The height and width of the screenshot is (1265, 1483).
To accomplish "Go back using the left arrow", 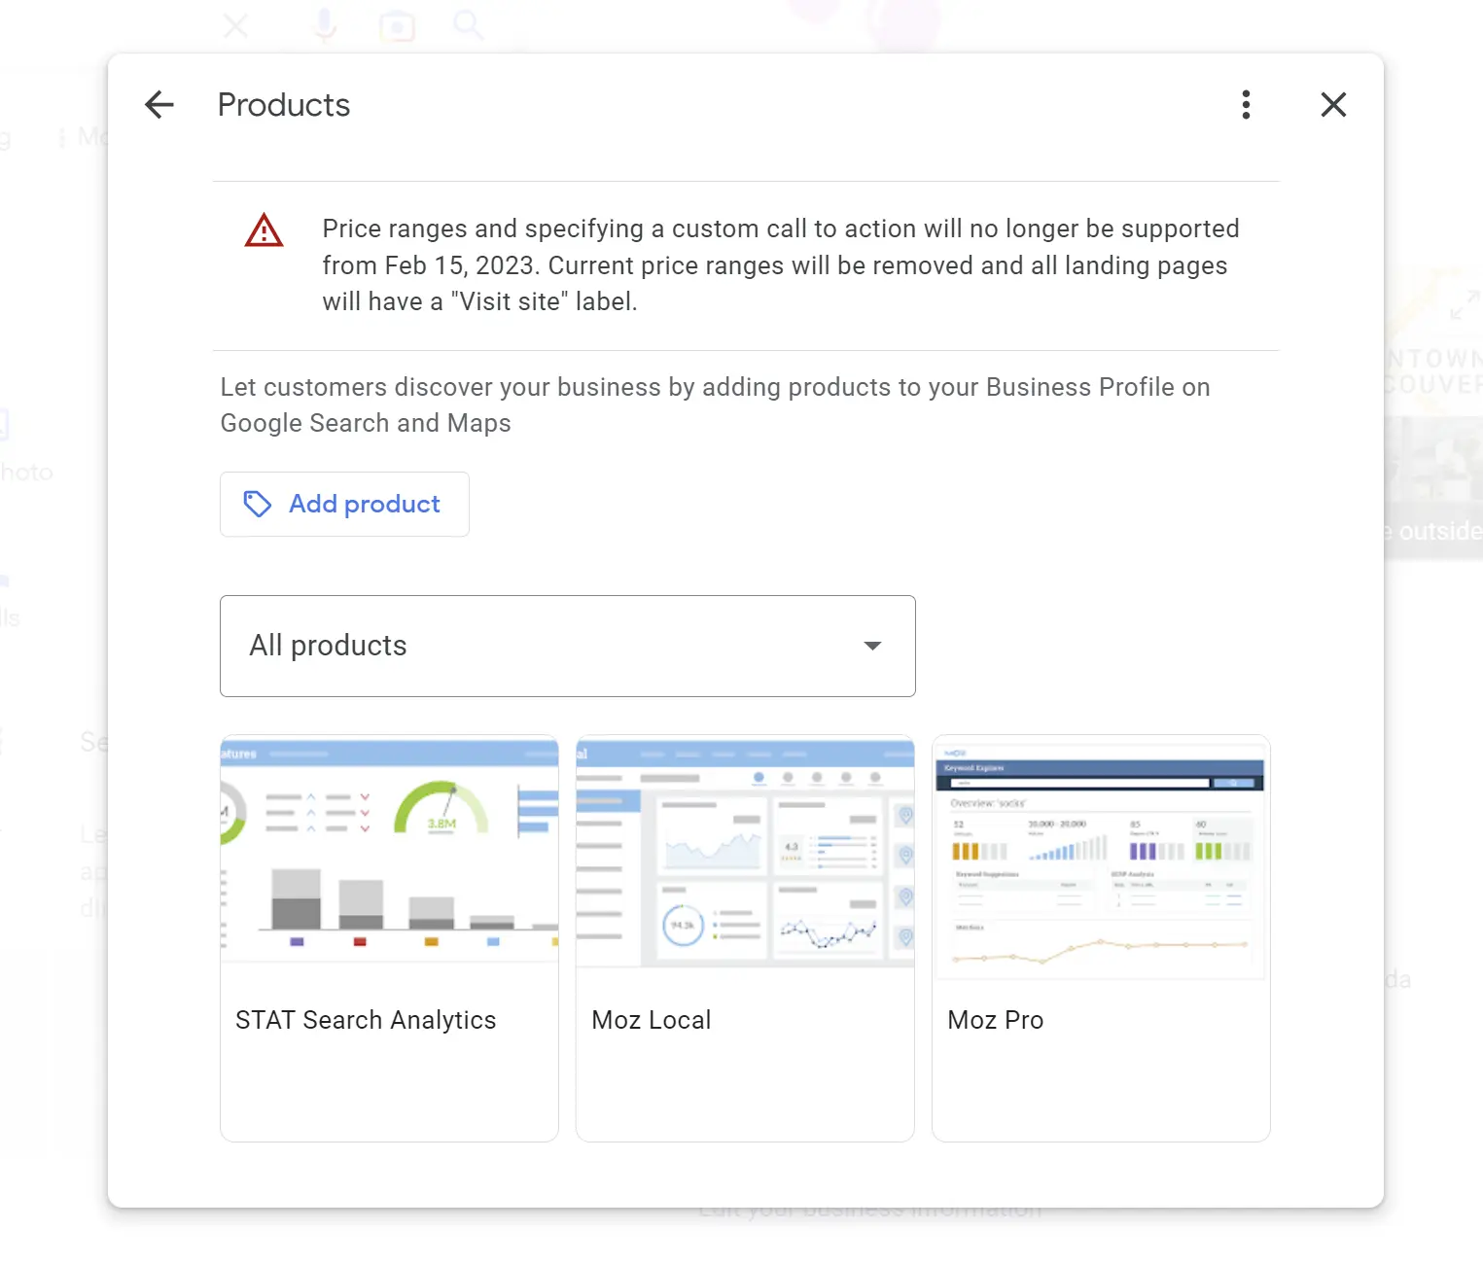I will [159, 105].
